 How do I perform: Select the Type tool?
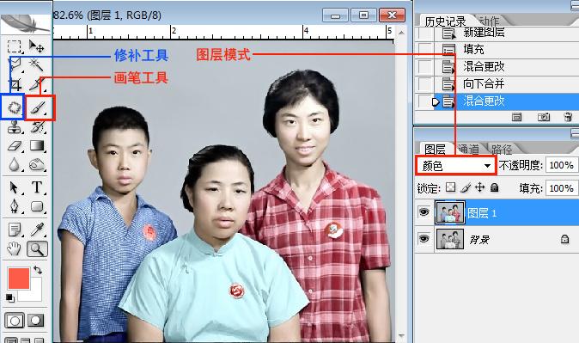click(37, 187)
